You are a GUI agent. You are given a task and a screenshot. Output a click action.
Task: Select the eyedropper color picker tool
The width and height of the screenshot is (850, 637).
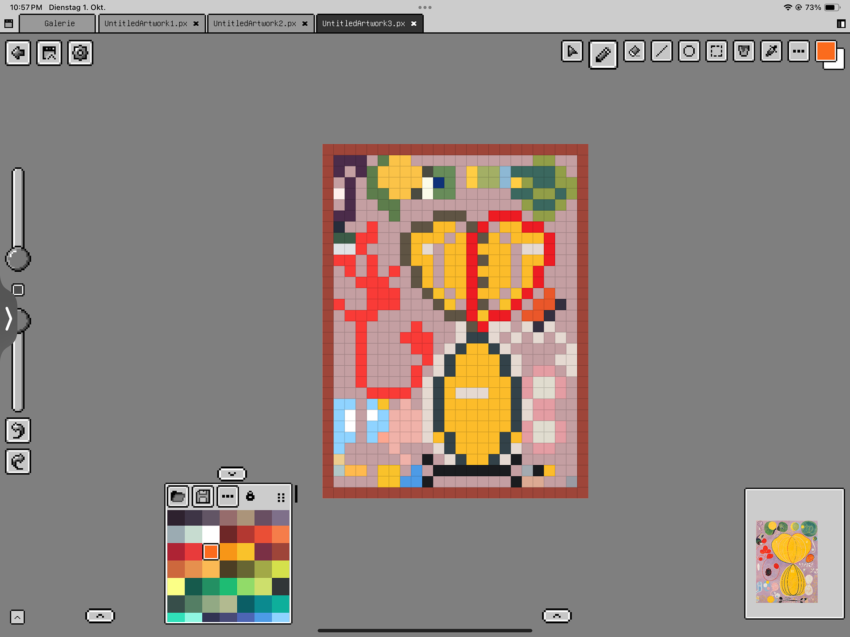(x=771, y=52)
